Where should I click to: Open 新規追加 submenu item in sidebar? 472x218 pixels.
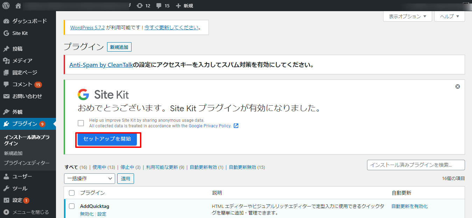[13, 153]
